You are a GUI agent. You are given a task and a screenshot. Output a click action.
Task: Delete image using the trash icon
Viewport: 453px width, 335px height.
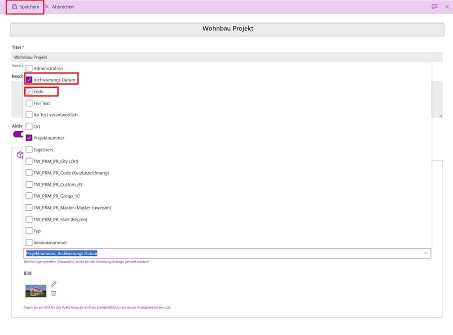click(54, 293)
